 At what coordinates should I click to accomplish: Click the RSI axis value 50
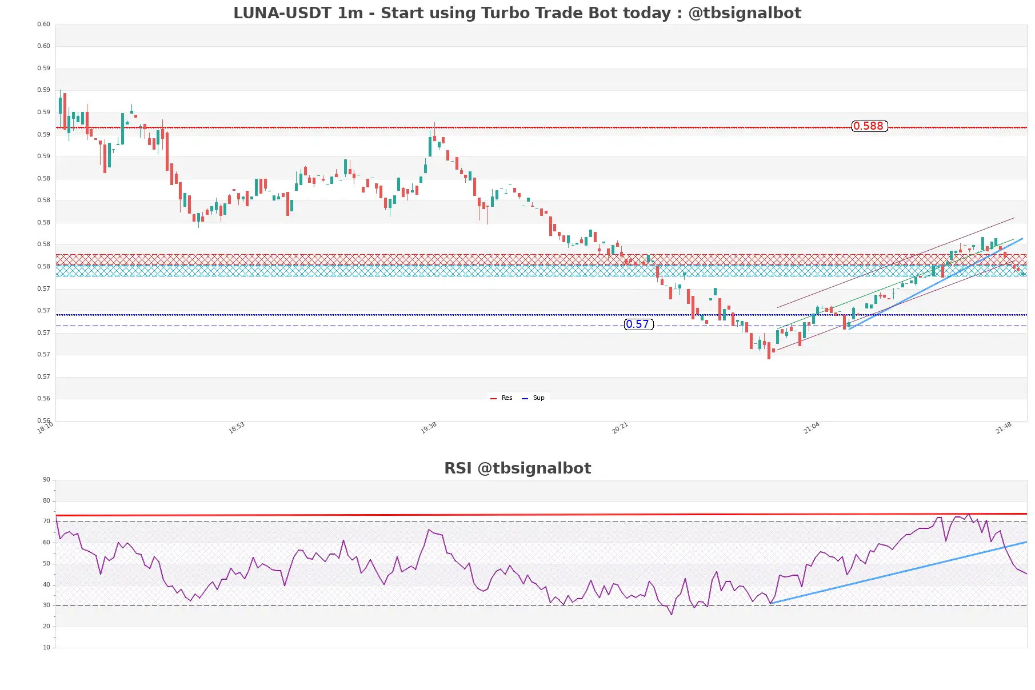46,563
